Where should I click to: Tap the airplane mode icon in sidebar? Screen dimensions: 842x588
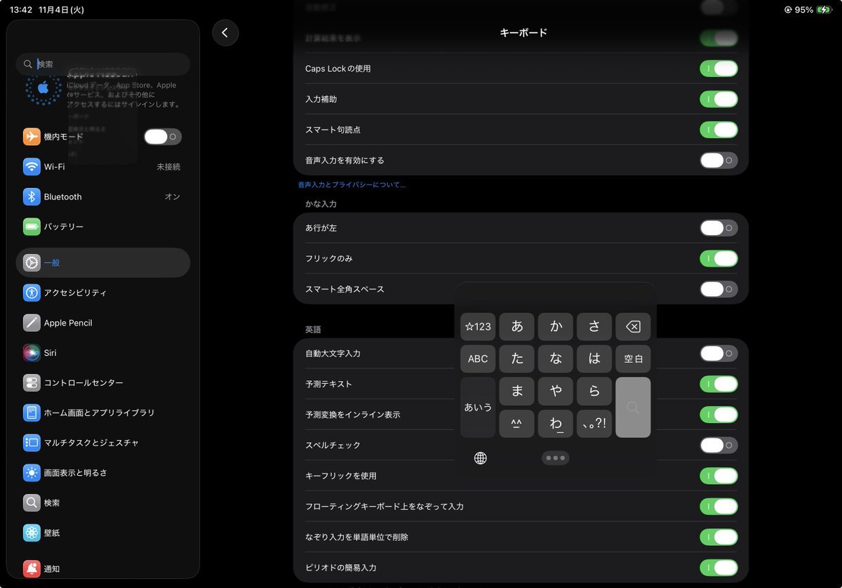(x=32, y=137)
